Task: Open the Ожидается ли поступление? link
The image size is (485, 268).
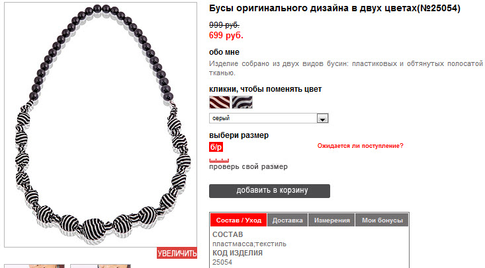Action: (x=361, y=146)
